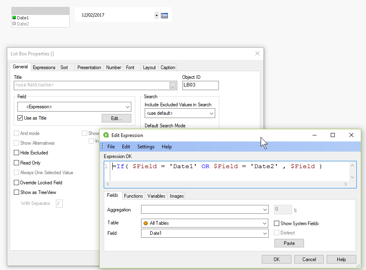366x270 pixels.
Task: Open the calendar picker icon
Action: click(164, 16)
